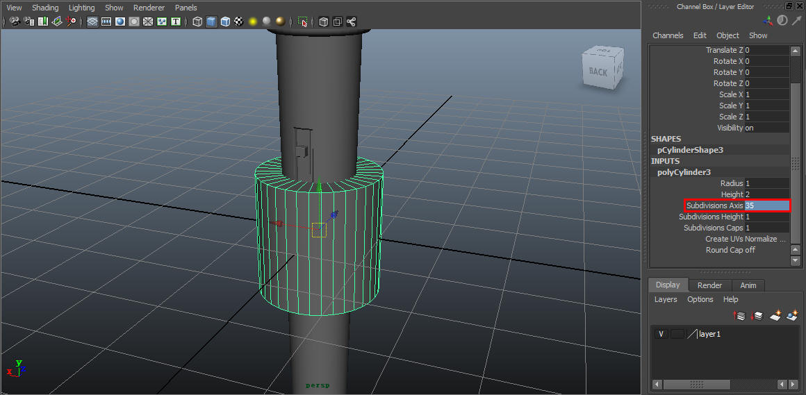Click the Translate Z value field
The height and width of the screenshot is (395, 806).
pos(766,50)
